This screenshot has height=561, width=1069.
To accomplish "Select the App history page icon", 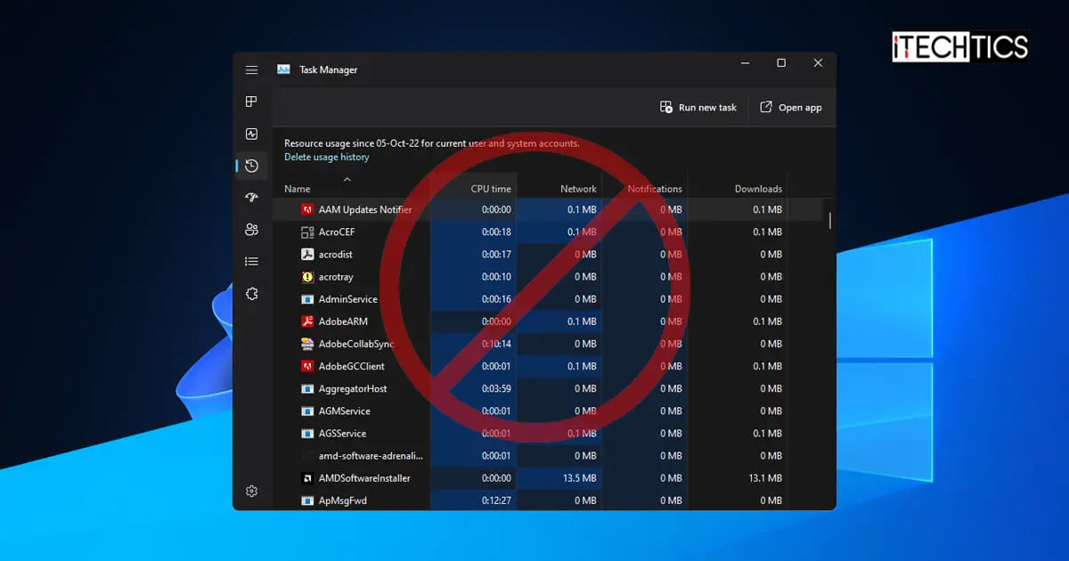I will pyautogui.click(x=252, y=166).
